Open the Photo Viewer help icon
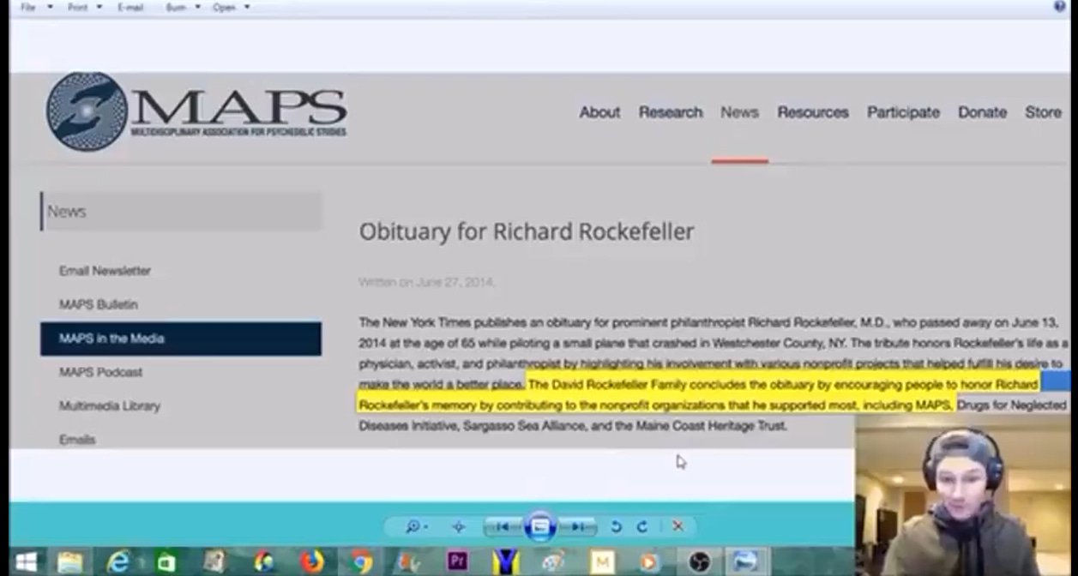Viewport: 1078px width, 576px height. tap(1059, 6)
